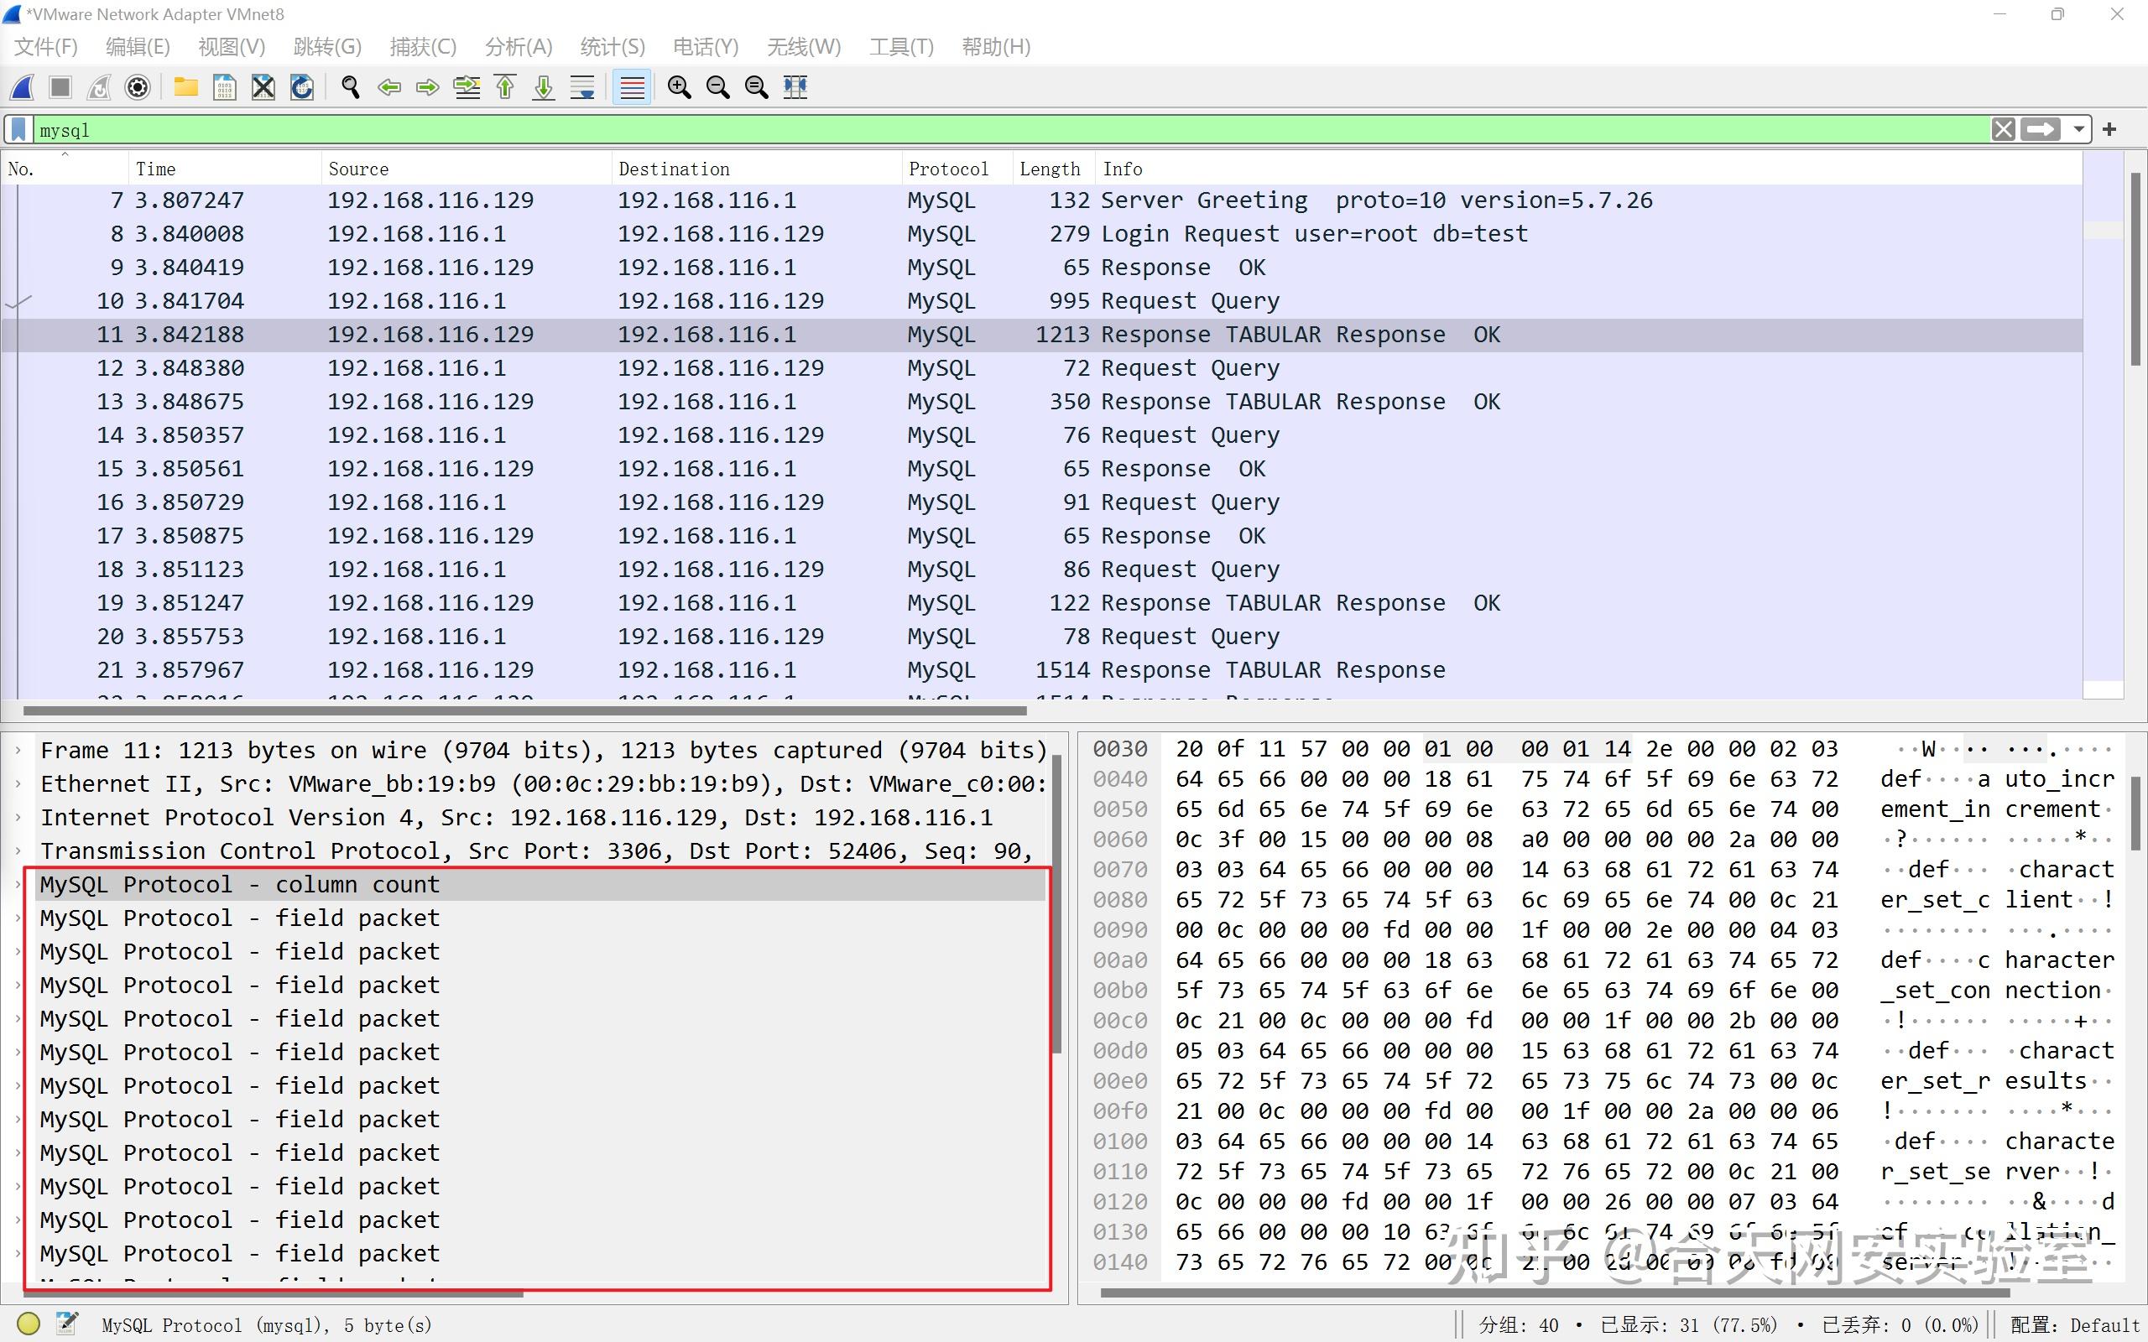
Task: Zoom in on packet list text
Action: coord(679,87)
